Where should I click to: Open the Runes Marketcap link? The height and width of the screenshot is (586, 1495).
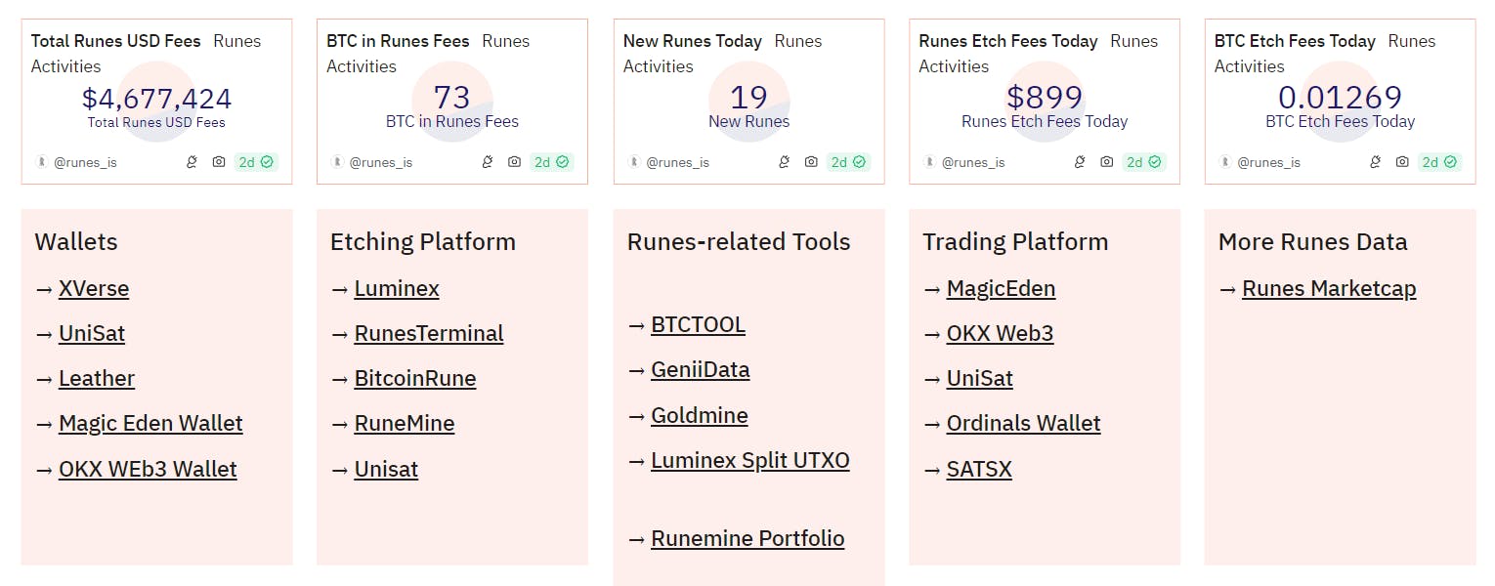[x=1329, y=288]
